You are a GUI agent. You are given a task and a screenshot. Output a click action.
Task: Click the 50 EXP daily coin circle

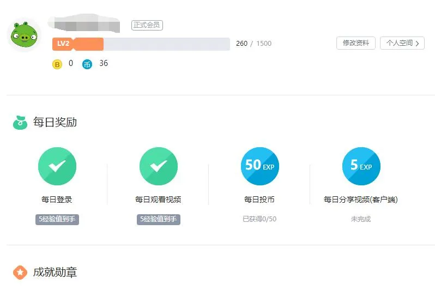coord(260,166)
